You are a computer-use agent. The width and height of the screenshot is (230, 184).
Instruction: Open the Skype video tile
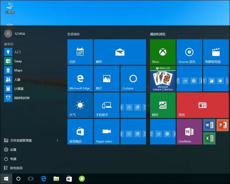point(107,132)
